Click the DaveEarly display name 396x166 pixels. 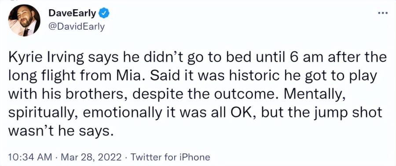pyautogui.click(x=72, y=14)
